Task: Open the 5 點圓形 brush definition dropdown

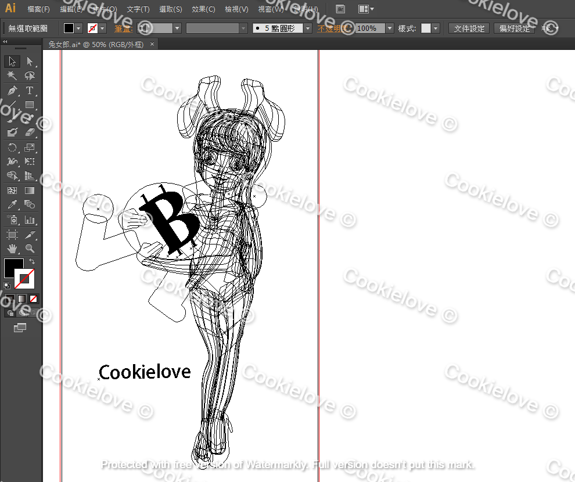Action: [x=308, y=28]
